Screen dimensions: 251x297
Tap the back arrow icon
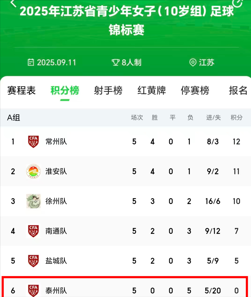14,3
